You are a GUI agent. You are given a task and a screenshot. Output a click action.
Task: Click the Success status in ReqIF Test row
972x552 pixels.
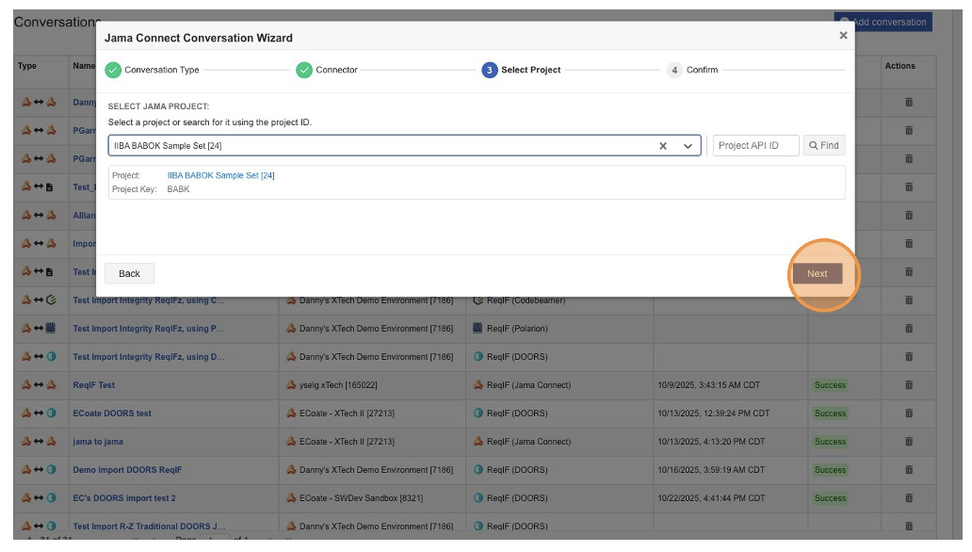tap(830, 385)
